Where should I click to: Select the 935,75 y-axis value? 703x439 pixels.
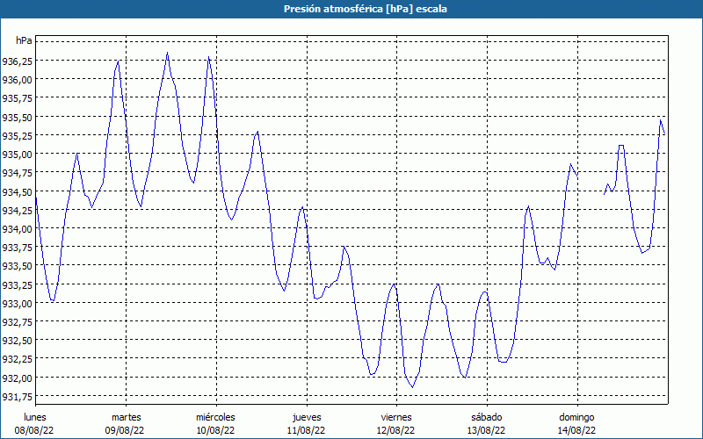[x=17, y=98]
